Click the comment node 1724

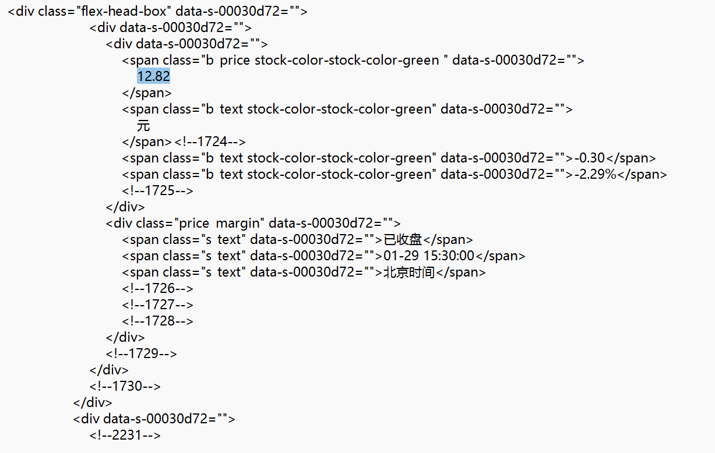(210, 141)
